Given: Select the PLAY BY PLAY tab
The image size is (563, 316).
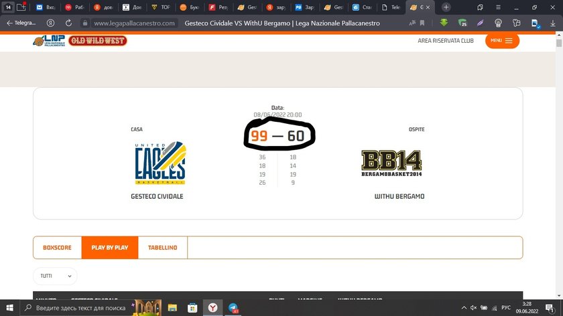Looking at the screenshot, I should click(110, 248).
